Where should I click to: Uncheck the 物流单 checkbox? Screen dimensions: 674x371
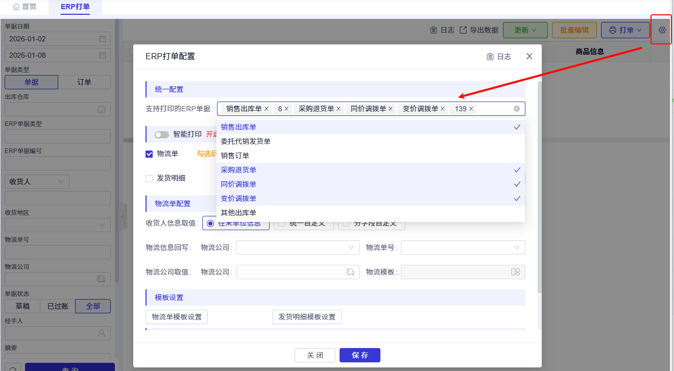[149, 154]
